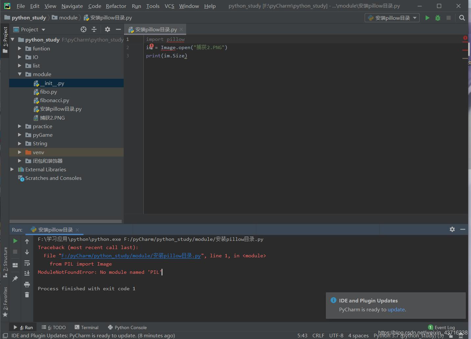This screenshot has width=471, height=339.
Task: Open Python Console tab
Action: 127,327
